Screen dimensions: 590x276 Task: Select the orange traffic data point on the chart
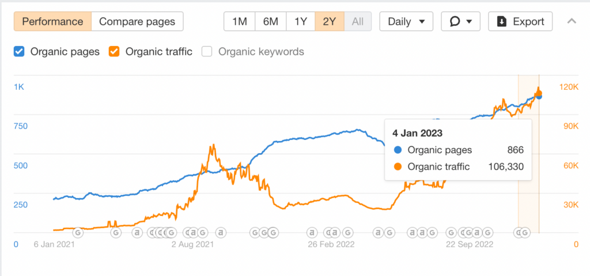539,93
